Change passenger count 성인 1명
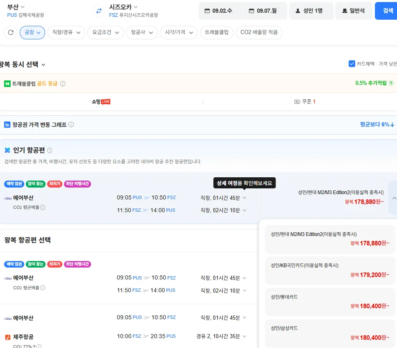The height and width of the screenshot is (348, 397). click(311, 11)
